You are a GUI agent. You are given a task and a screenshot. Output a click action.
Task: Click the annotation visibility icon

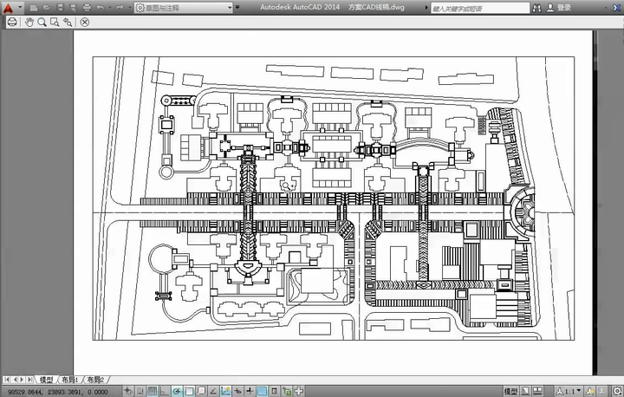point(590,392)
